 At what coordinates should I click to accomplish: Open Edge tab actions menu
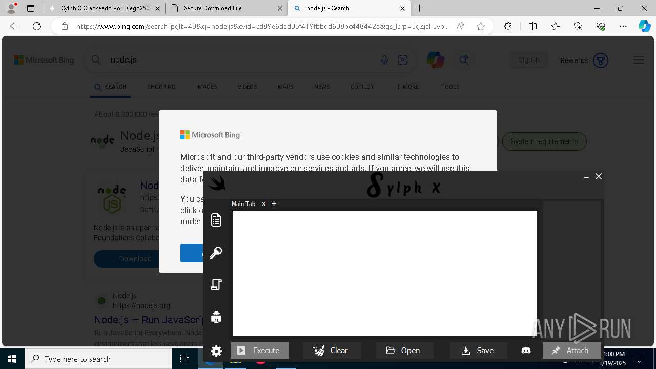click(x=31, y=8)
